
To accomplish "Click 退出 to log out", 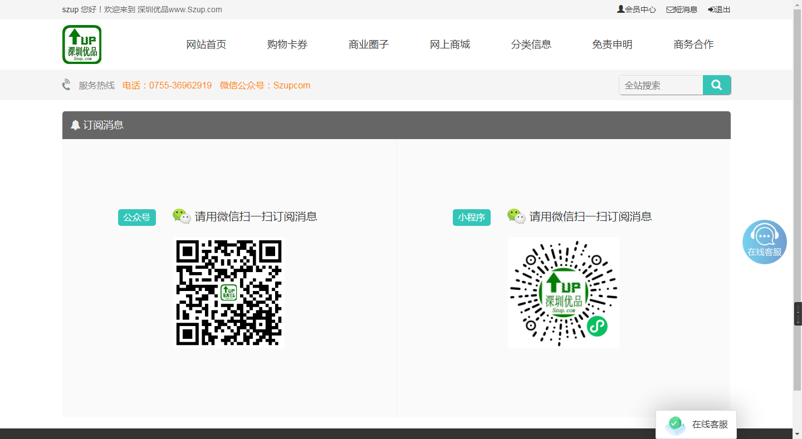I will pyautogui.click(x=719, y=9).
